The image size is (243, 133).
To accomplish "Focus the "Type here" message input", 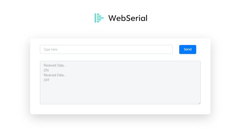I will coord(106,49).
